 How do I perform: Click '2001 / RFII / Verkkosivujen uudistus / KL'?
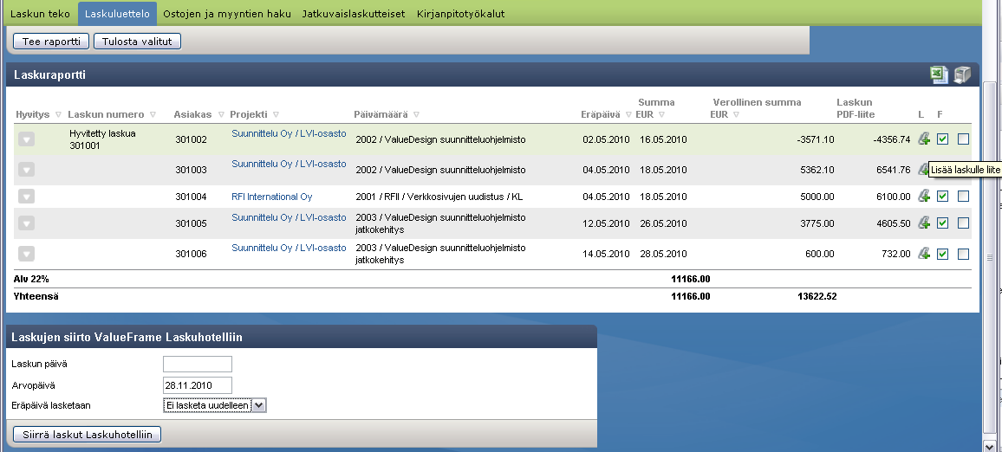coord(439,197)
